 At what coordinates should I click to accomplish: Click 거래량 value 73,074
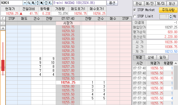click(x=60, y=14)
